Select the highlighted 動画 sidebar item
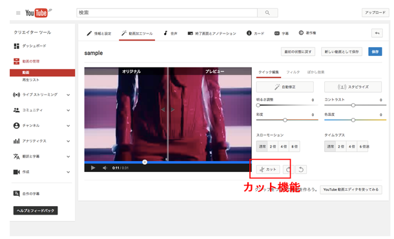 tap(42, 72)
